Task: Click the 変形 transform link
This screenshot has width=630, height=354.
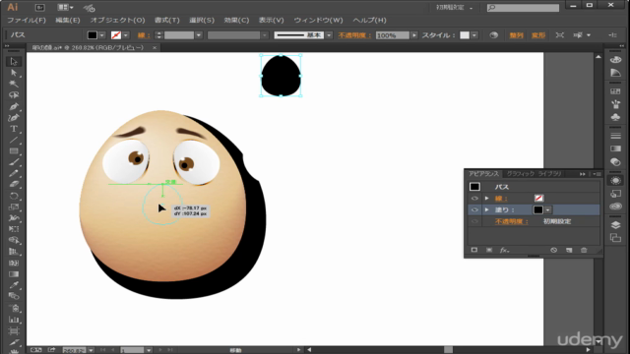Action: point(538,35)
